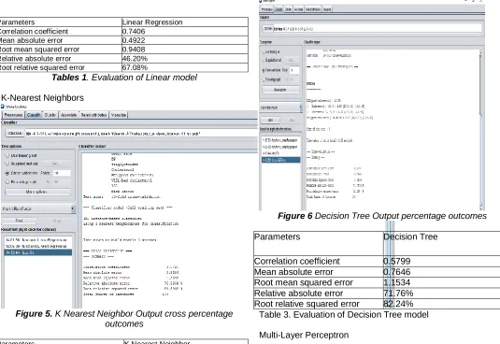
Task: Click the Decision Tree output pane vertical scrollbar
Action: coord(481,129)
